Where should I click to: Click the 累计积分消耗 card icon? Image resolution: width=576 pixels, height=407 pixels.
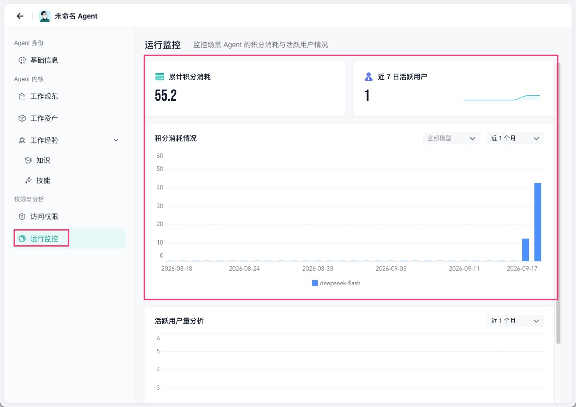coord(159,77)
